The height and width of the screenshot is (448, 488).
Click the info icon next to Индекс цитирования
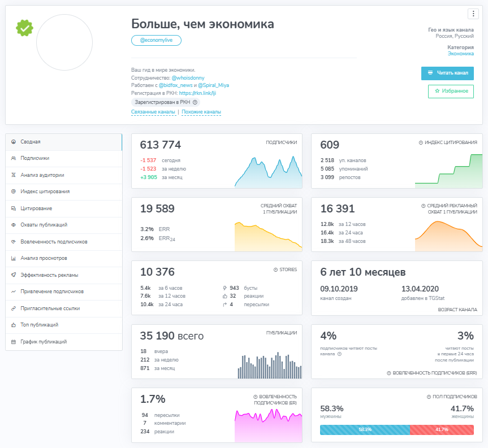point(421,142)
